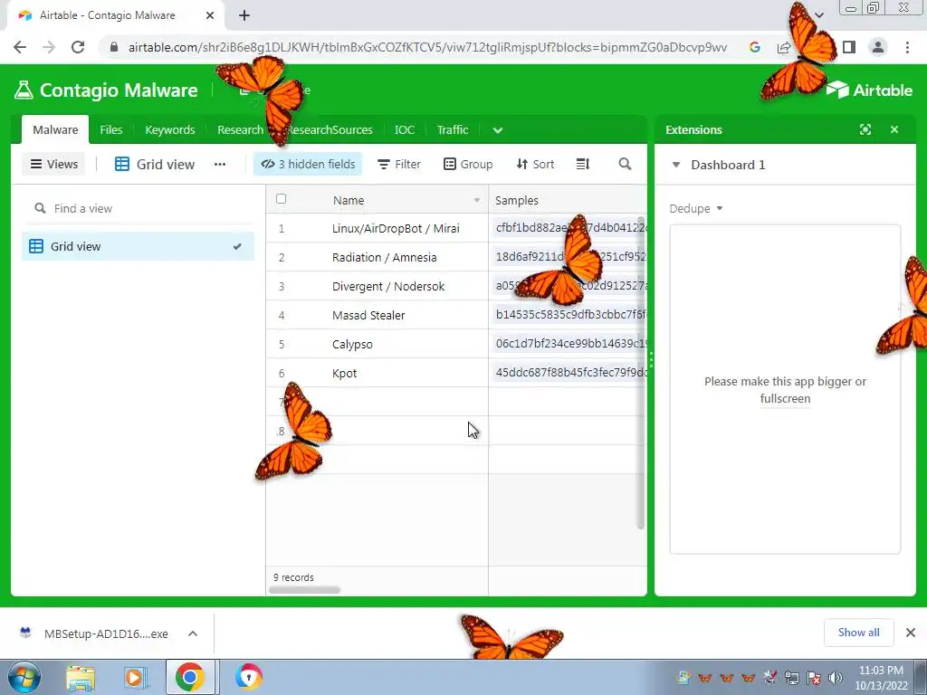
Task: Open the Chrome side panel icon
Action: pyautogui.click(x=849, y=47)
